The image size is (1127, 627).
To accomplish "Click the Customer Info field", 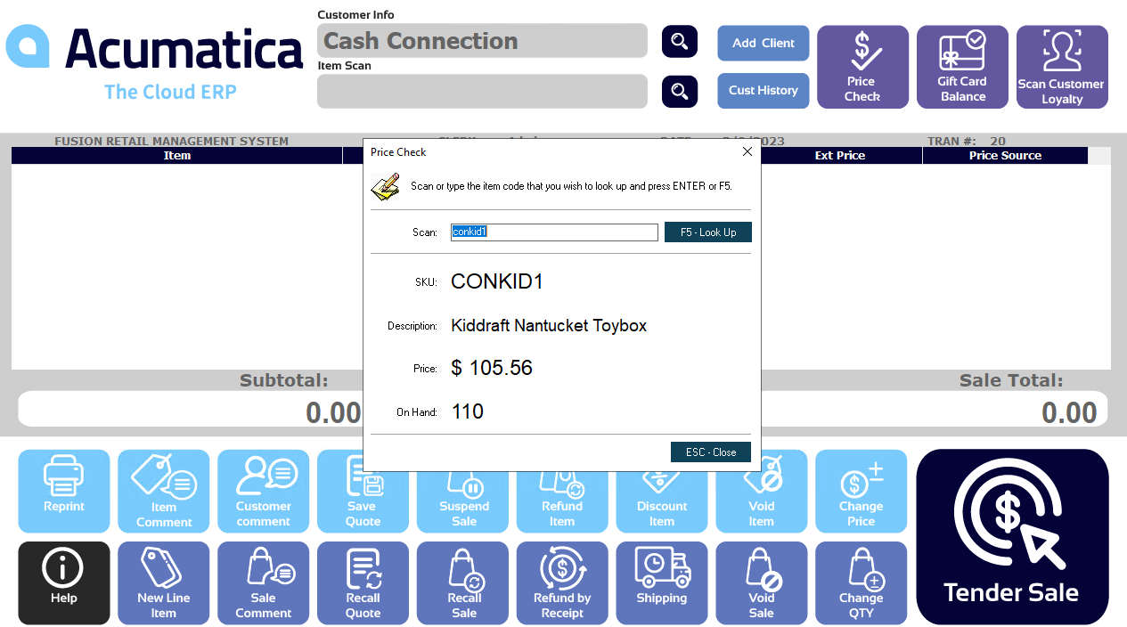I will coord(482,41).
